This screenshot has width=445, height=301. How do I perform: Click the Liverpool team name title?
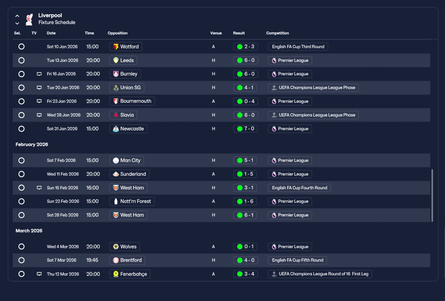[50, 15]
